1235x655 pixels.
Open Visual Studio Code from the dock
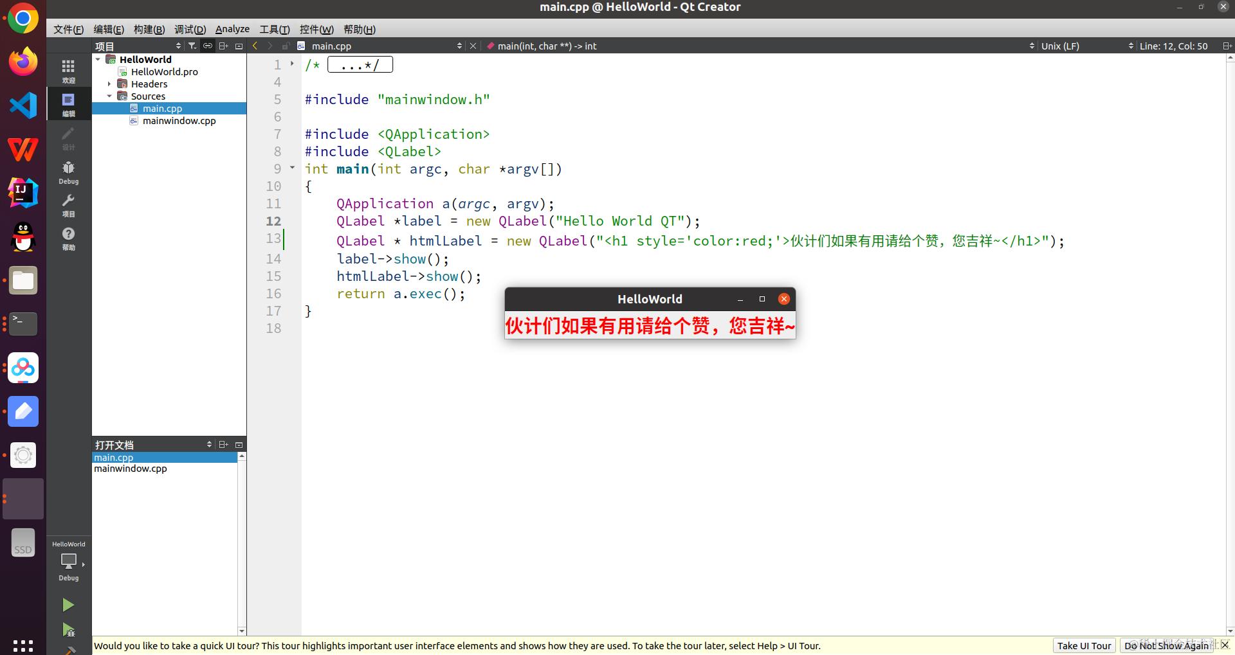point(23,105)
